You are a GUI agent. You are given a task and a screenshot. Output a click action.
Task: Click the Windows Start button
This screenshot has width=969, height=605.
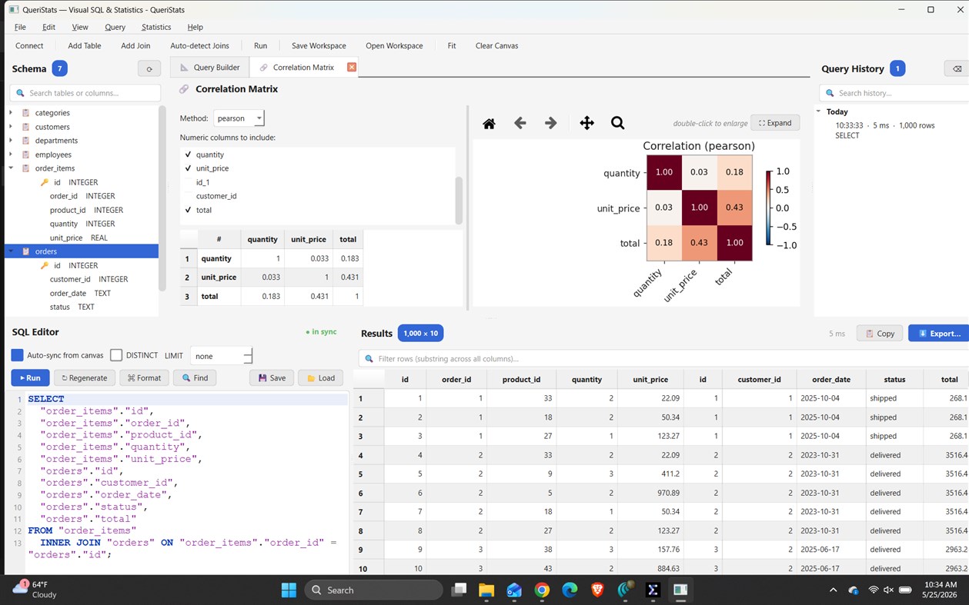pyautogui.click(x=289, y=590)
